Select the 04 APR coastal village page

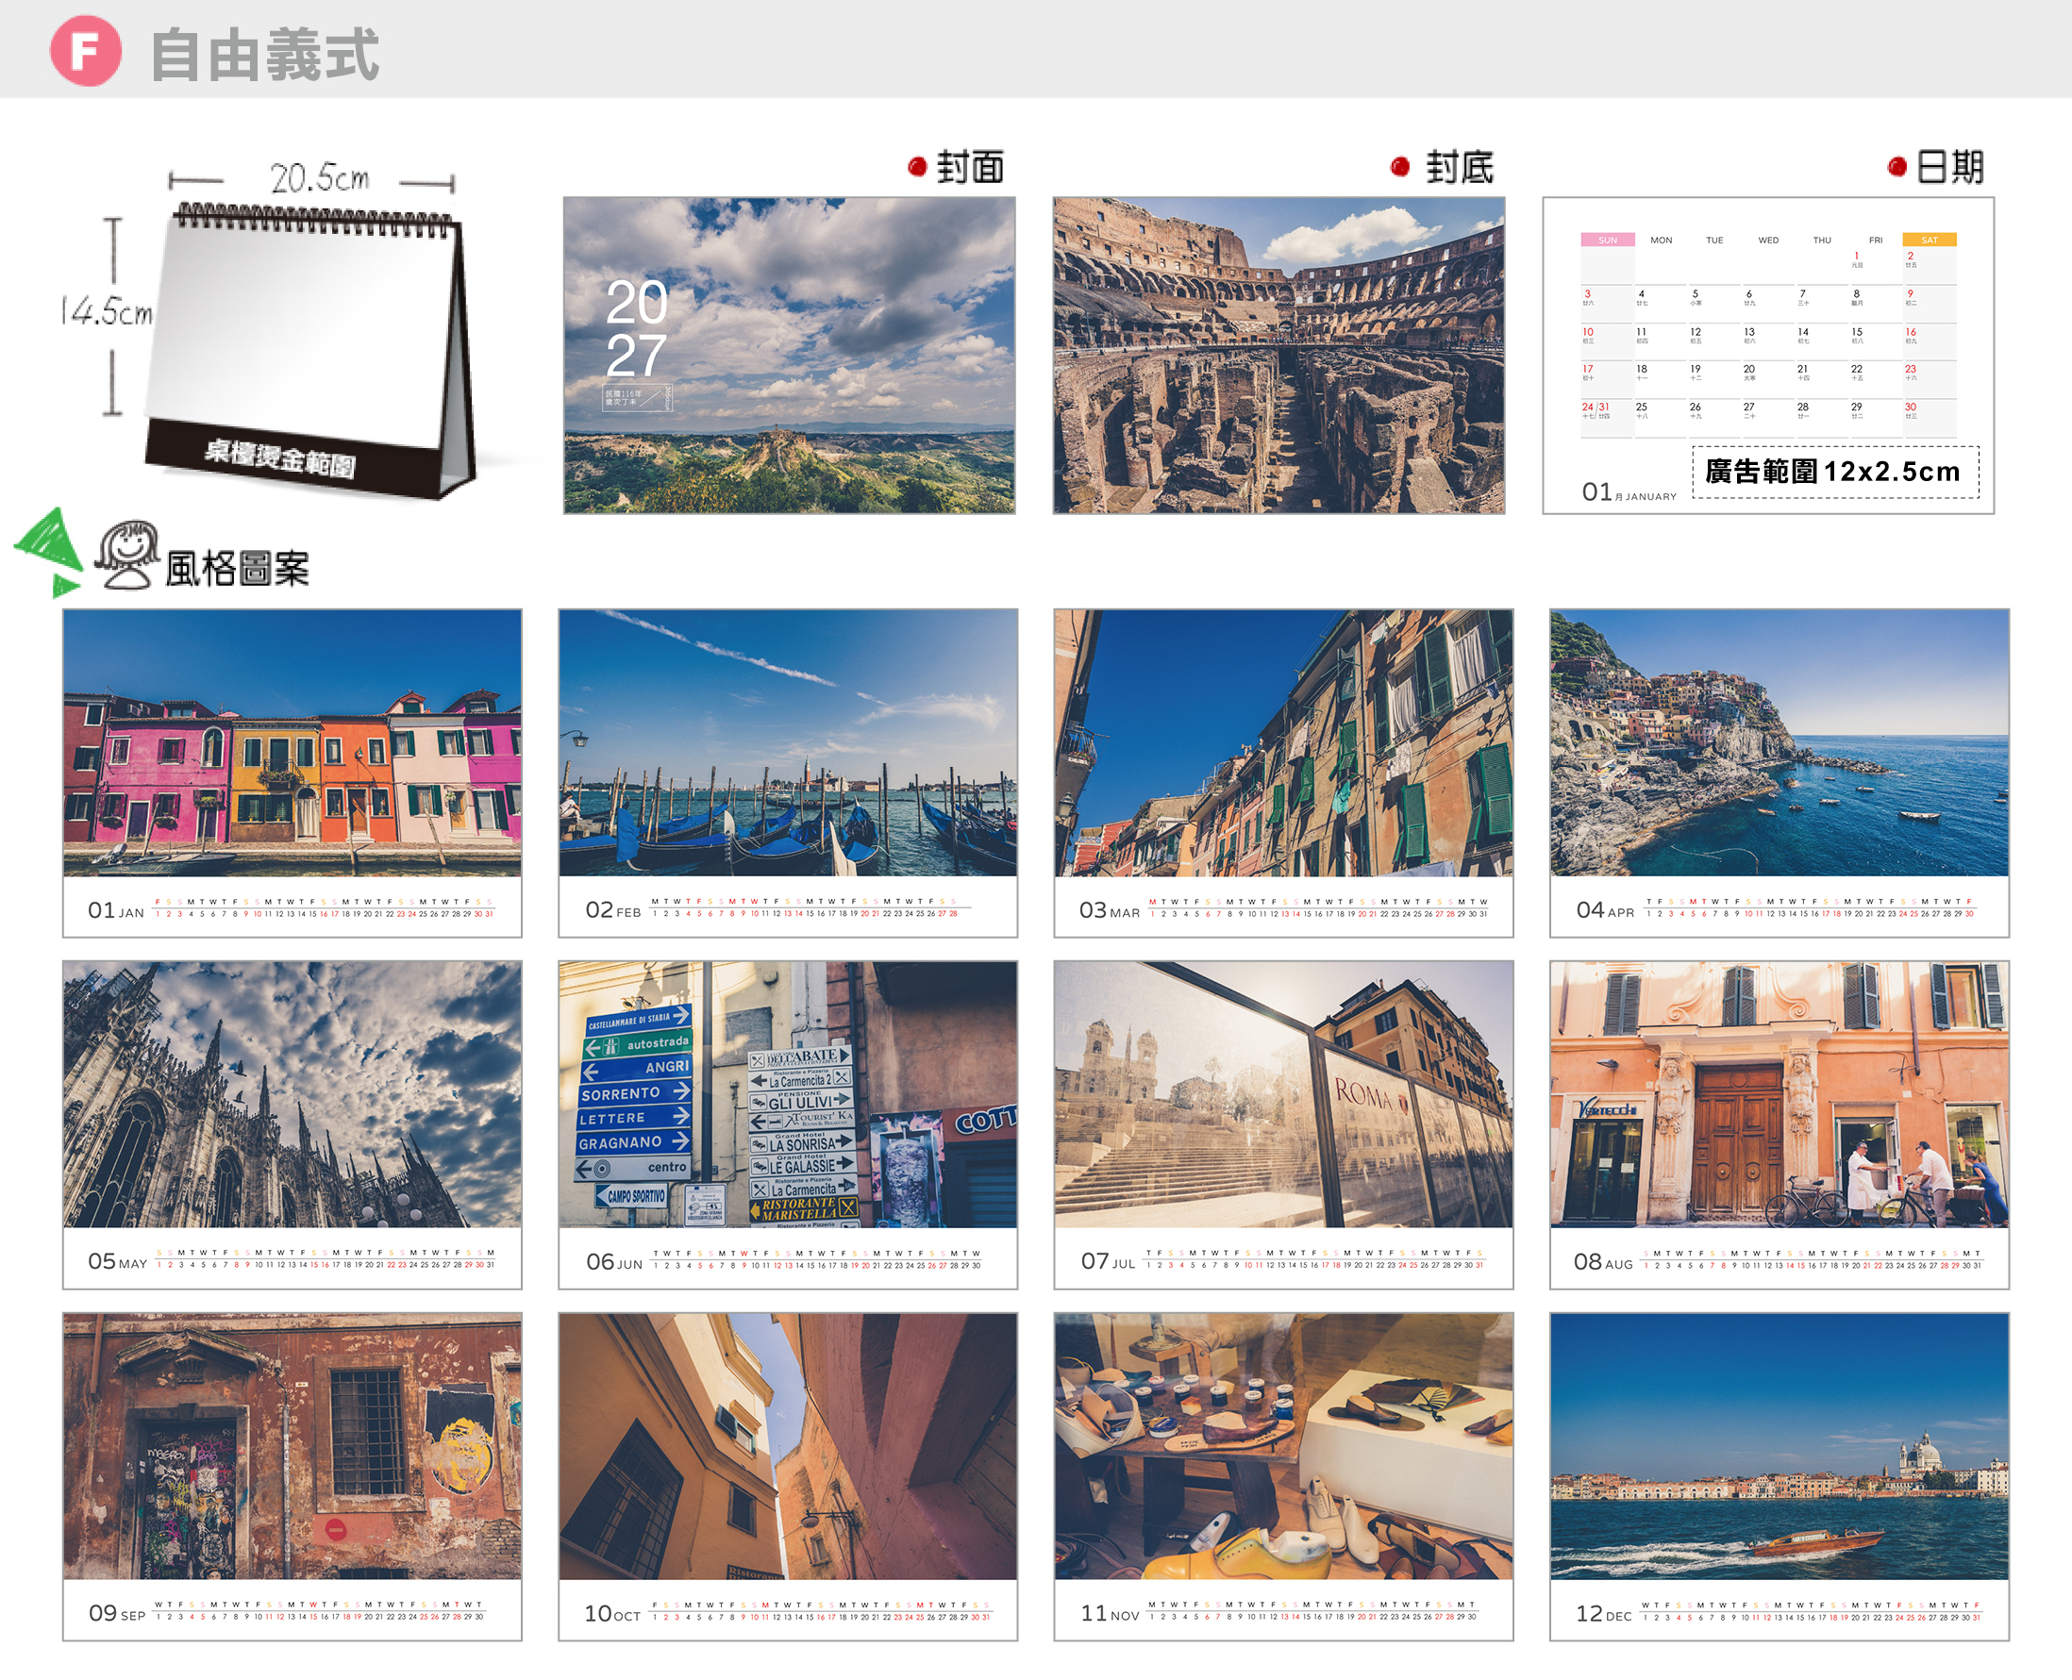coord(1779,773)
